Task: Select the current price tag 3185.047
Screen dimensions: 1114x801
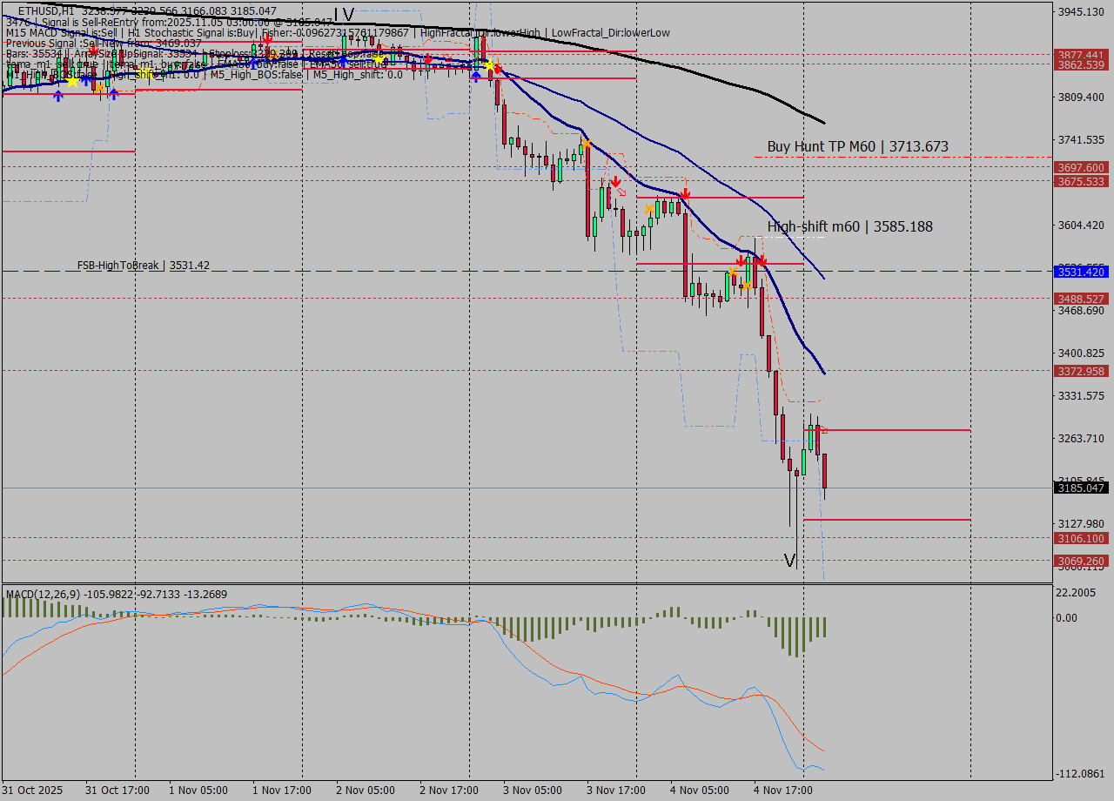Action: point(1080,488)
